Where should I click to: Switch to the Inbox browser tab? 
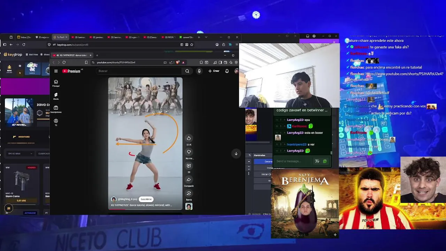coord(24,37)
